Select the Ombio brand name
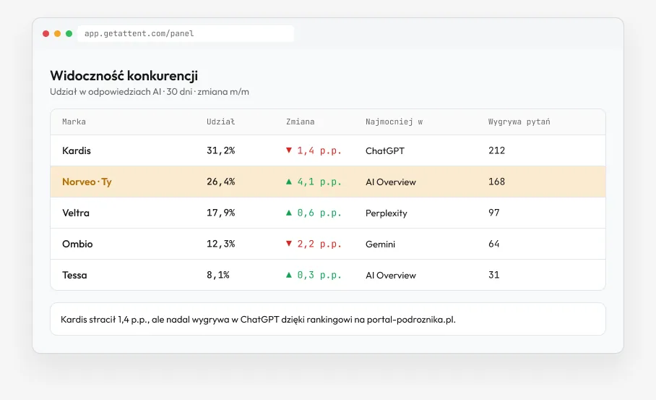The image size is (656, 400). [77, 244]
